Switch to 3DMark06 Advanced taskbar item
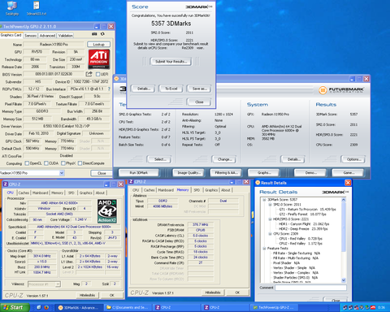Viewport: 390px width, 312px height. click(x=79, y=307)
